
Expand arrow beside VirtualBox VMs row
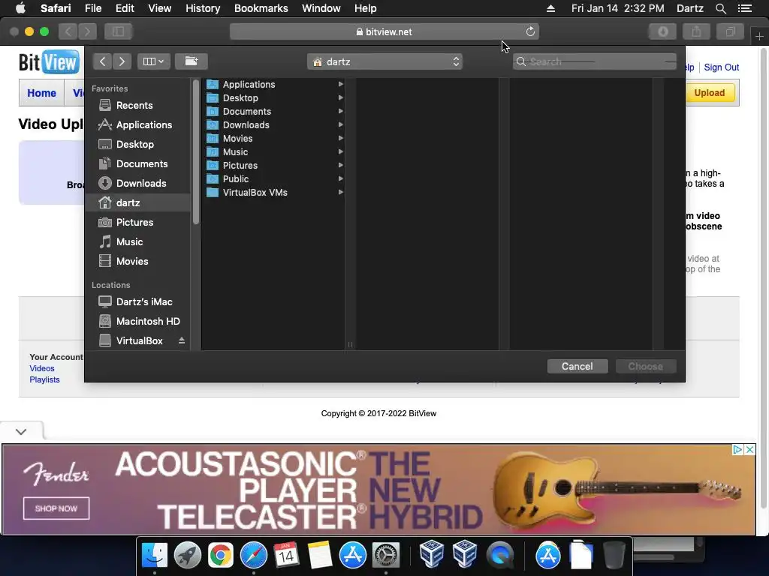coord(340,193)
